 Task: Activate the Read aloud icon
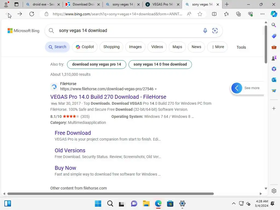tap(189, 14)
